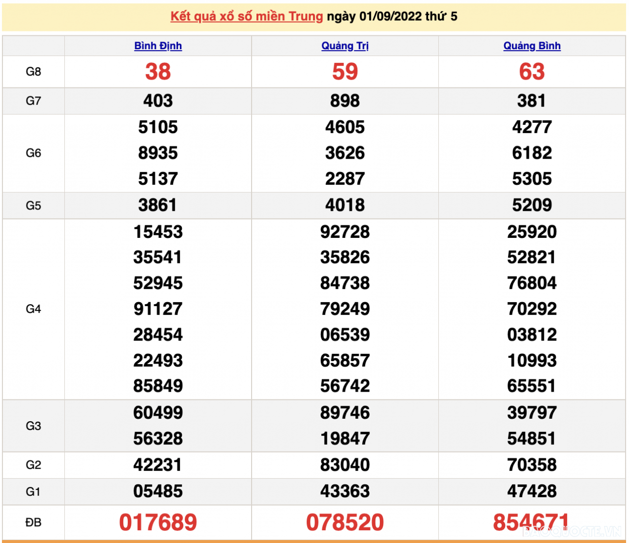Click the Bình Định G8 number 38
This screenshot has height=543, width=629.
pyautogui.click(x=158, y=72)
